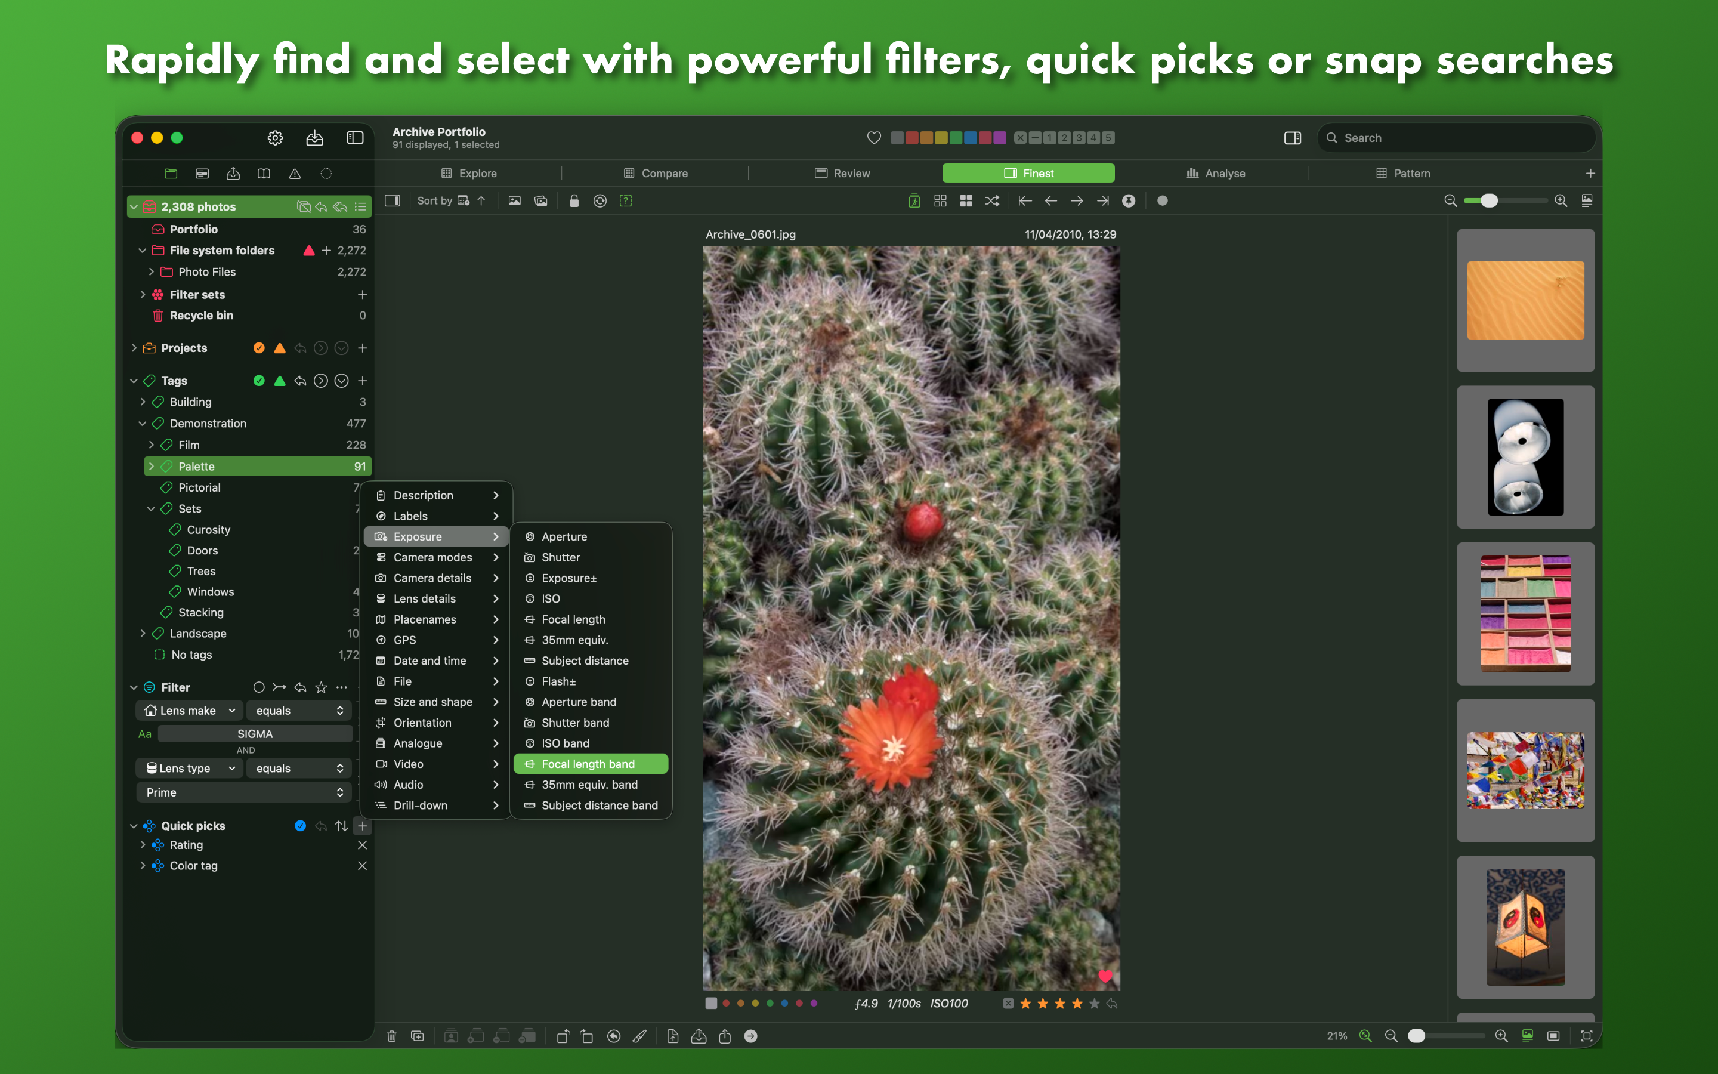
Task: Set rating 3 in the title bar rating strip
Action: [x=1079, y=138]
